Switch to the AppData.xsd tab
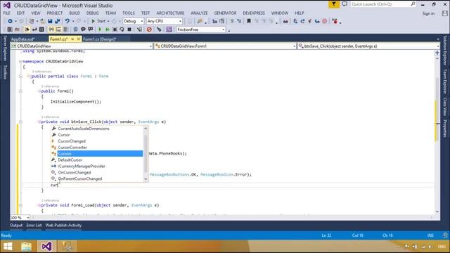The height and width of the screenshot is (253, 450). (x=23, y=39)
